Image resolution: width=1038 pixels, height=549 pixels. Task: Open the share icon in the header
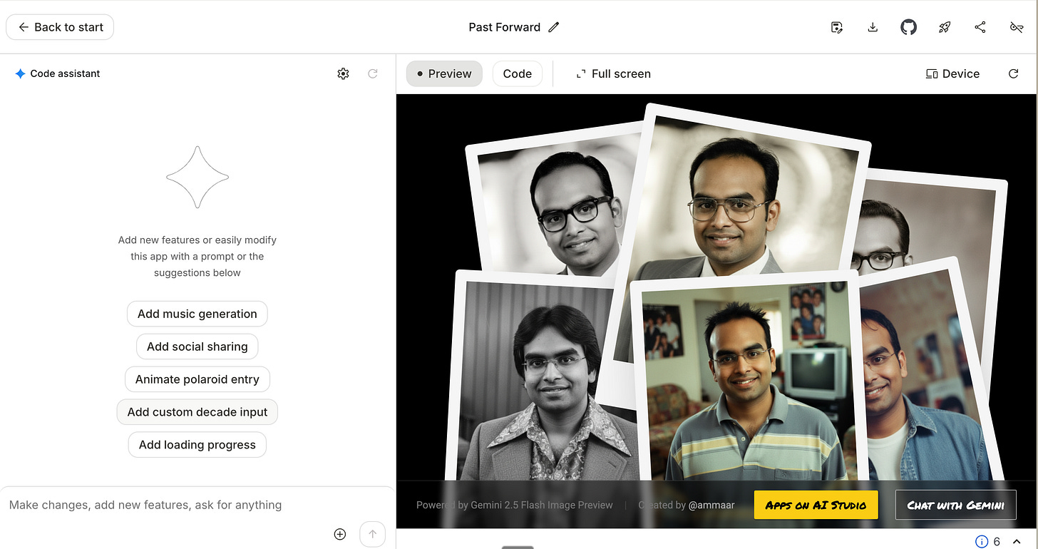[980, 27]
